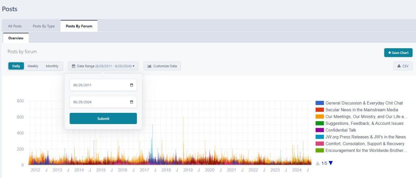This screenshot has width=416, height=178.
Task: Select the Daily interval toggle
Action: 16,66
